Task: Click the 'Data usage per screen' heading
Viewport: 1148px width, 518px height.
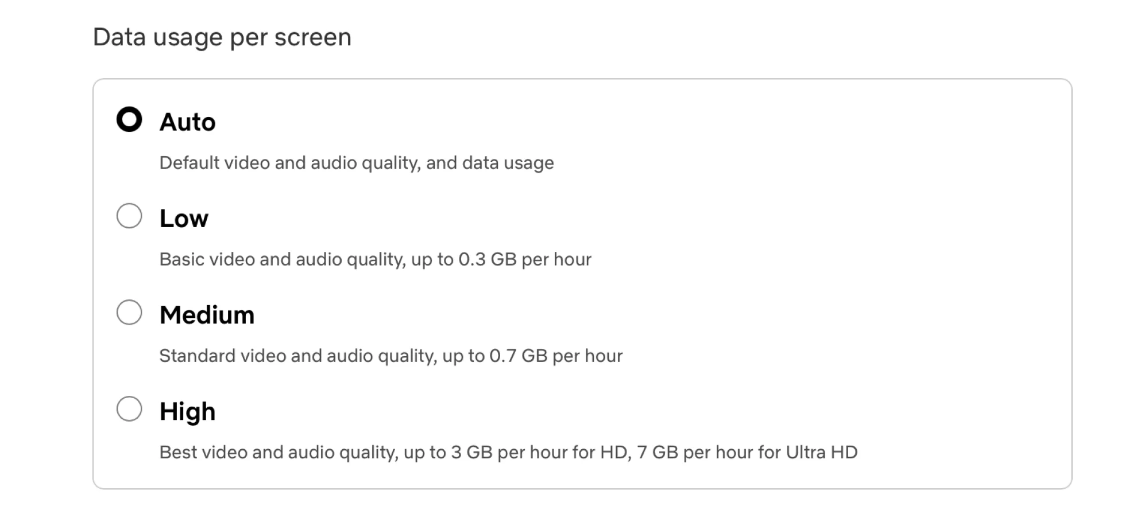Action: pyautogui.click(x=223, y=36)
